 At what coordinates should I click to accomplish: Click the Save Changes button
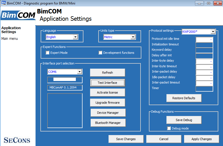126,139
